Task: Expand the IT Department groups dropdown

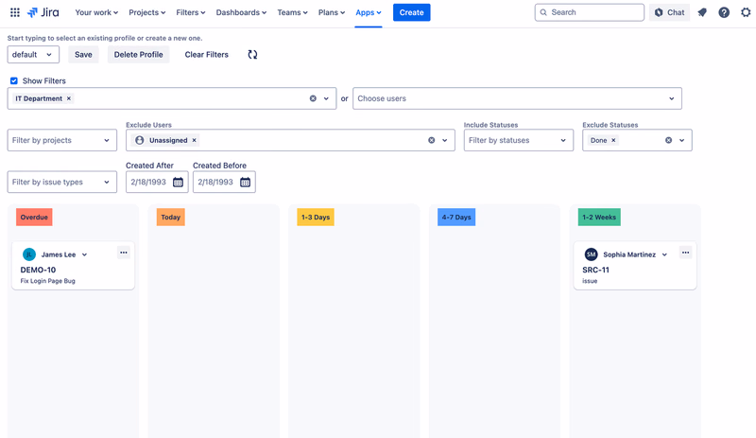Action: (x=326, y=98)
